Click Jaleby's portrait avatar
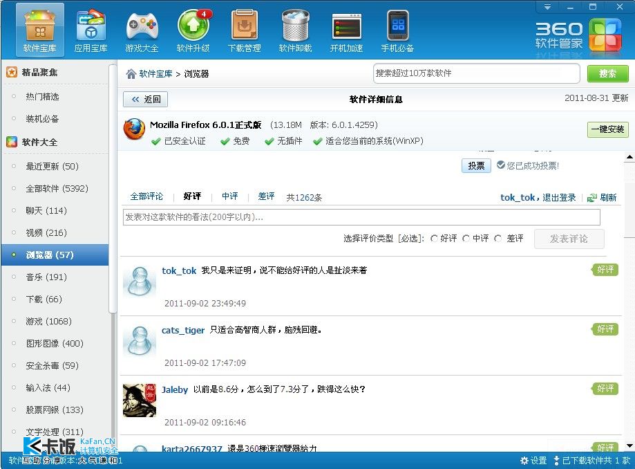Screen dimensions: 635x469 click(x=140, y=400)
